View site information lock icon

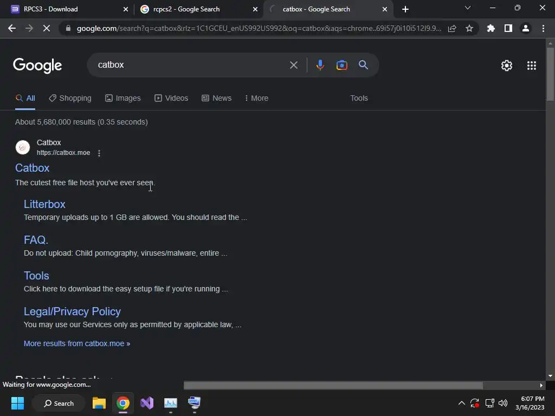point(68,28)
